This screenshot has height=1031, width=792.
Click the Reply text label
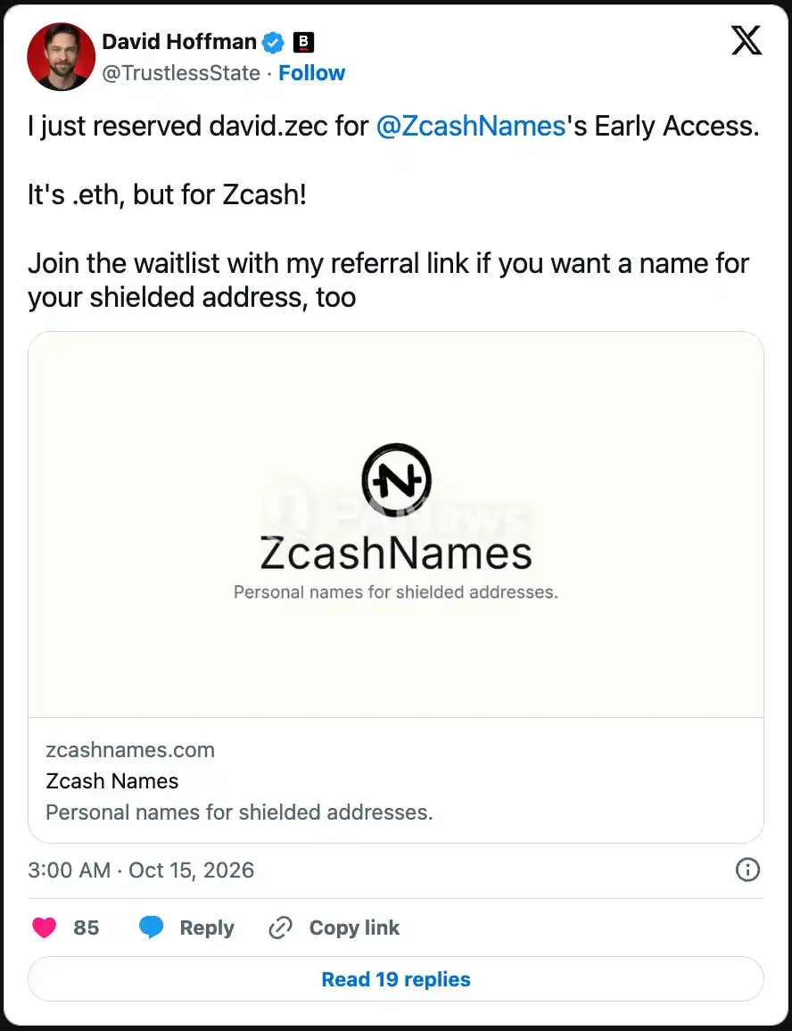pos(207,928)
